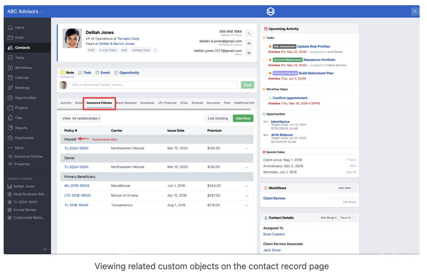Open the 401k Rollover opportunity link

coord(282,135)
